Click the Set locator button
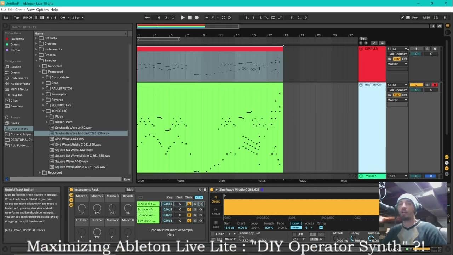 pos(363,39)
